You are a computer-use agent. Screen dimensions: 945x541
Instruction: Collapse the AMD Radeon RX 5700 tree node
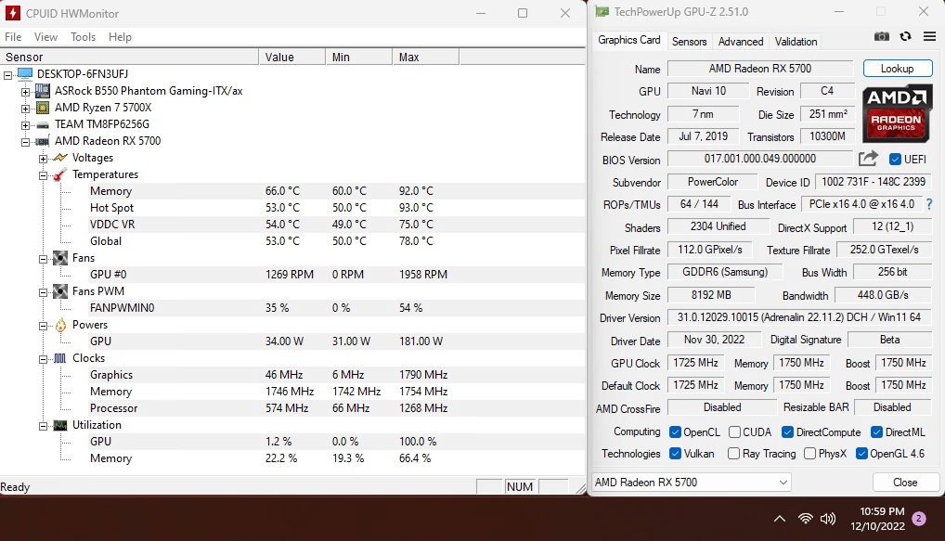(25, 142)
